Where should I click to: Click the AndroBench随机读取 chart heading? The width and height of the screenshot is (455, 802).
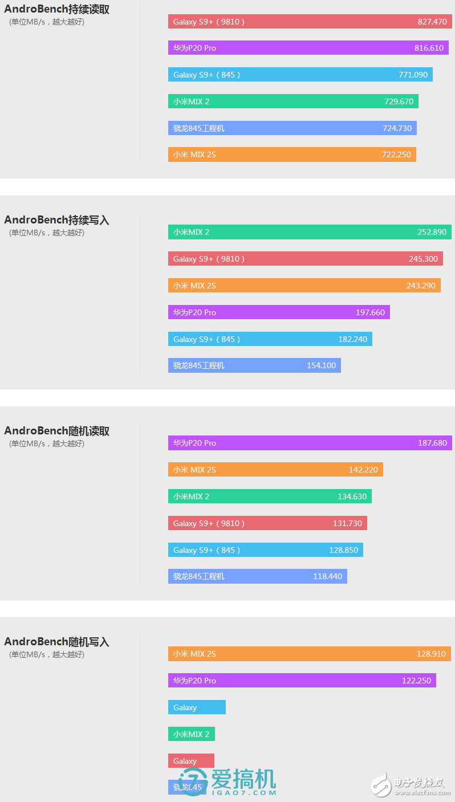(x=56, y=431)
